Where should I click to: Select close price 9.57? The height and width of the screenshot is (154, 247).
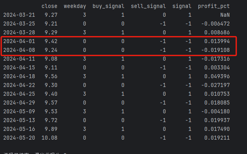coord(51,103)
